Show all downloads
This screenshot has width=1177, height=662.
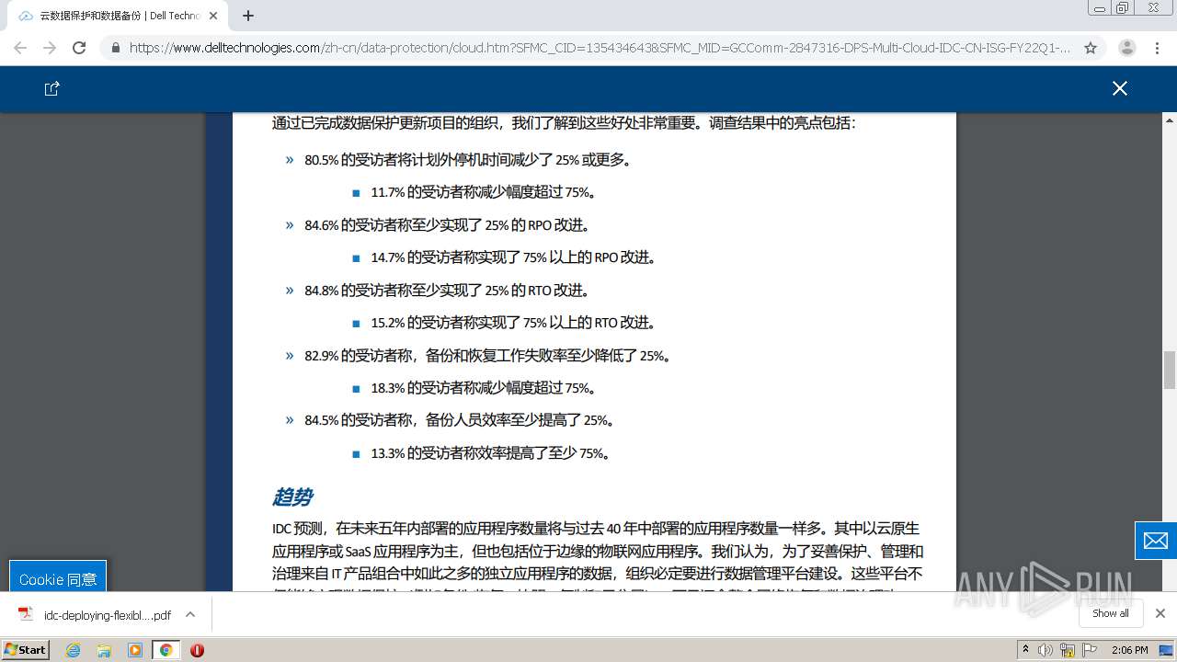click(1111, 613)
